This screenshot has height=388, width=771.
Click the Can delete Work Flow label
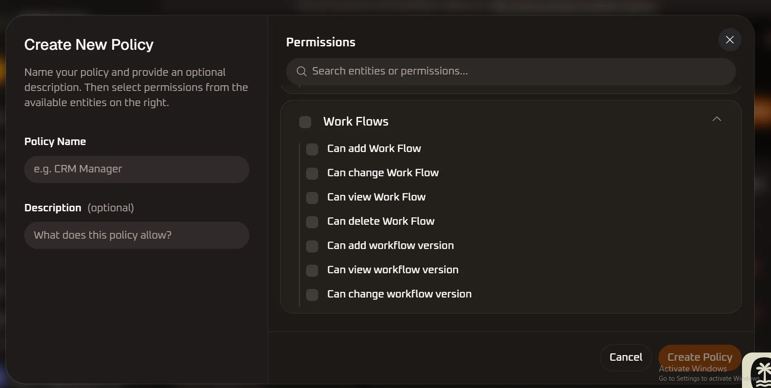point(381,221)
